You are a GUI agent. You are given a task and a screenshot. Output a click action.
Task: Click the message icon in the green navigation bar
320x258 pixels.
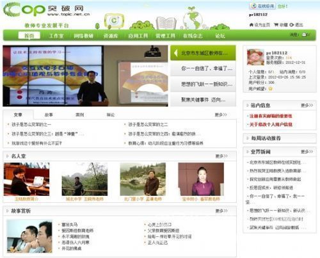304,35
